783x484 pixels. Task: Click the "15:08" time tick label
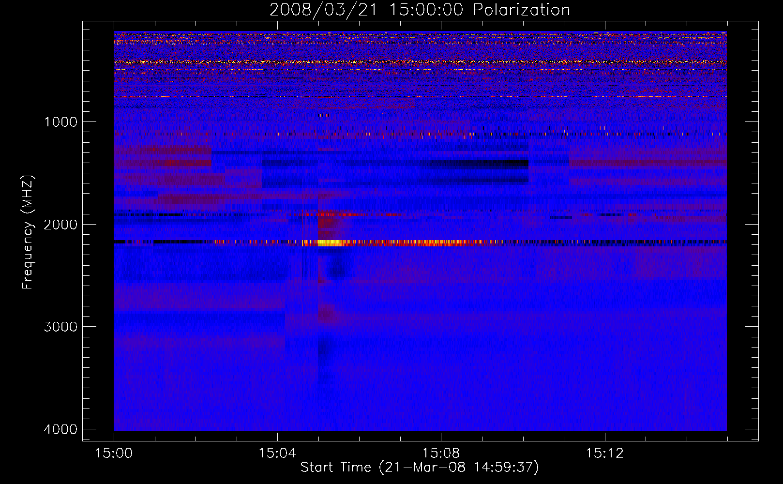441,453
